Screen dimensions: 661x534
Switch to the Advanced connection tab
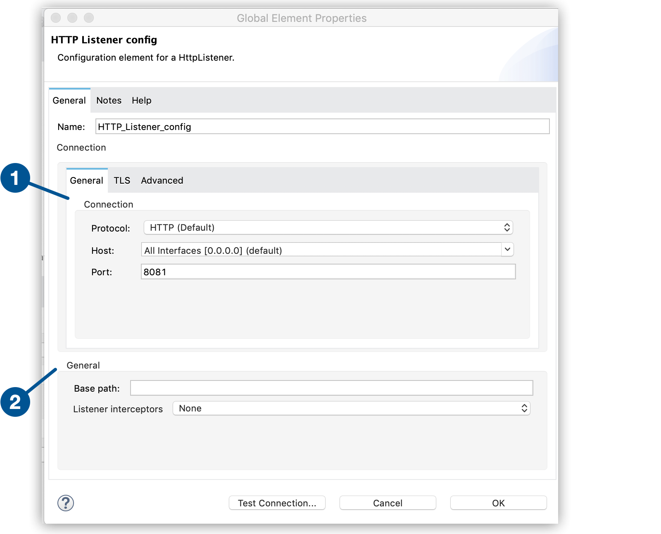coord(162,180)
